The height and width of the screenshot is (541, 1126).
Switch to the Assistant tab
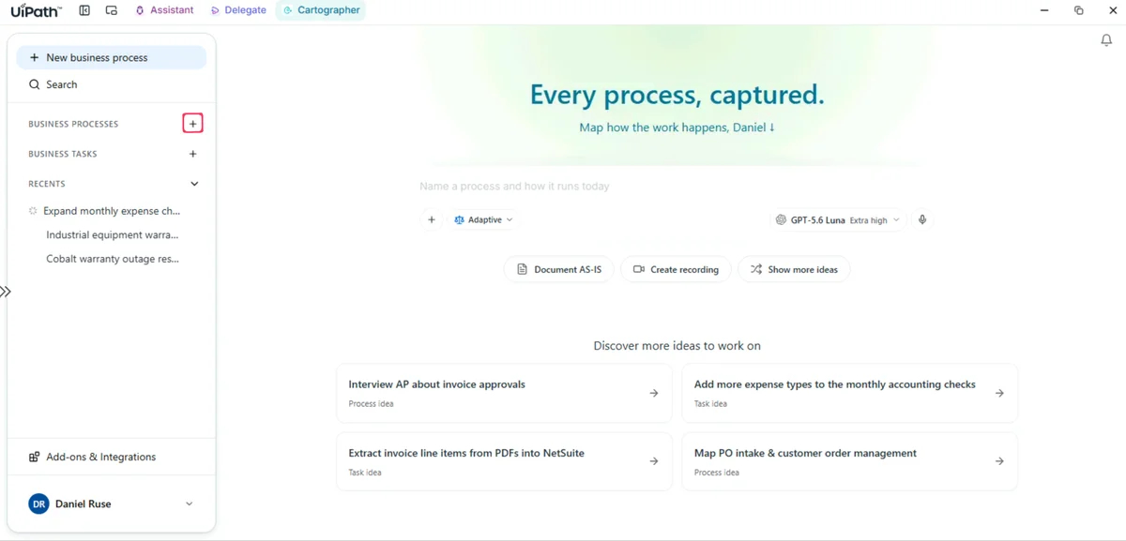(165, 10)
